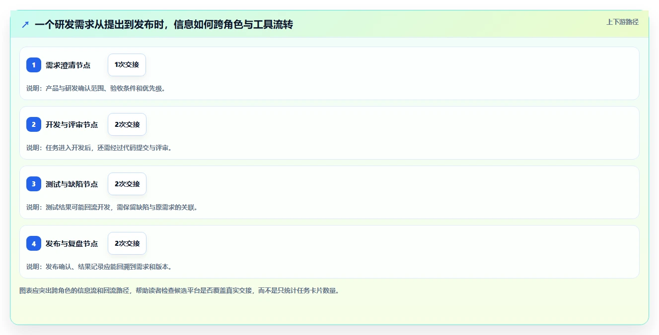Select the 需求澄清节点 title
The image size is (659, 335).
click(68, 65)
